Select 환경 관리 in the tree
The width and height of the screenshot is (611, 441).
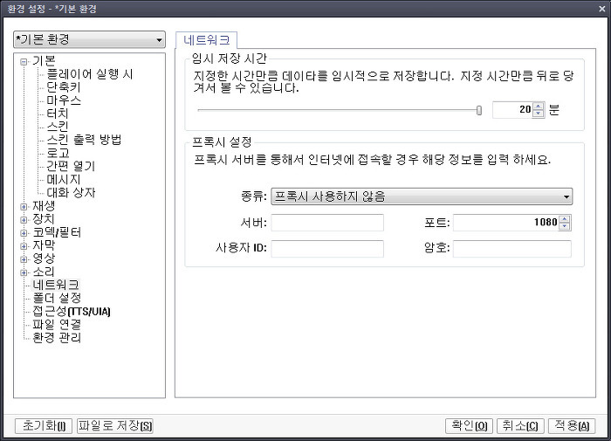tap(57, 338)
